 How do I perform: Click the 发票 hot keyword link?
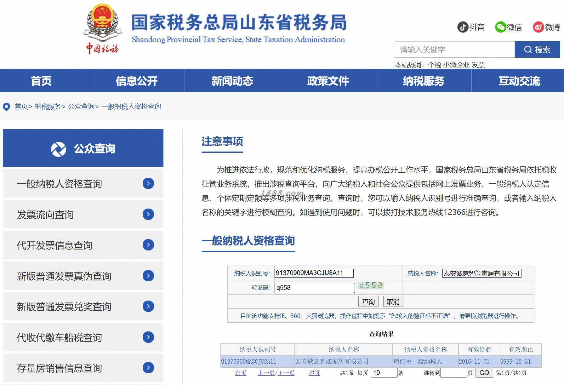478,65
